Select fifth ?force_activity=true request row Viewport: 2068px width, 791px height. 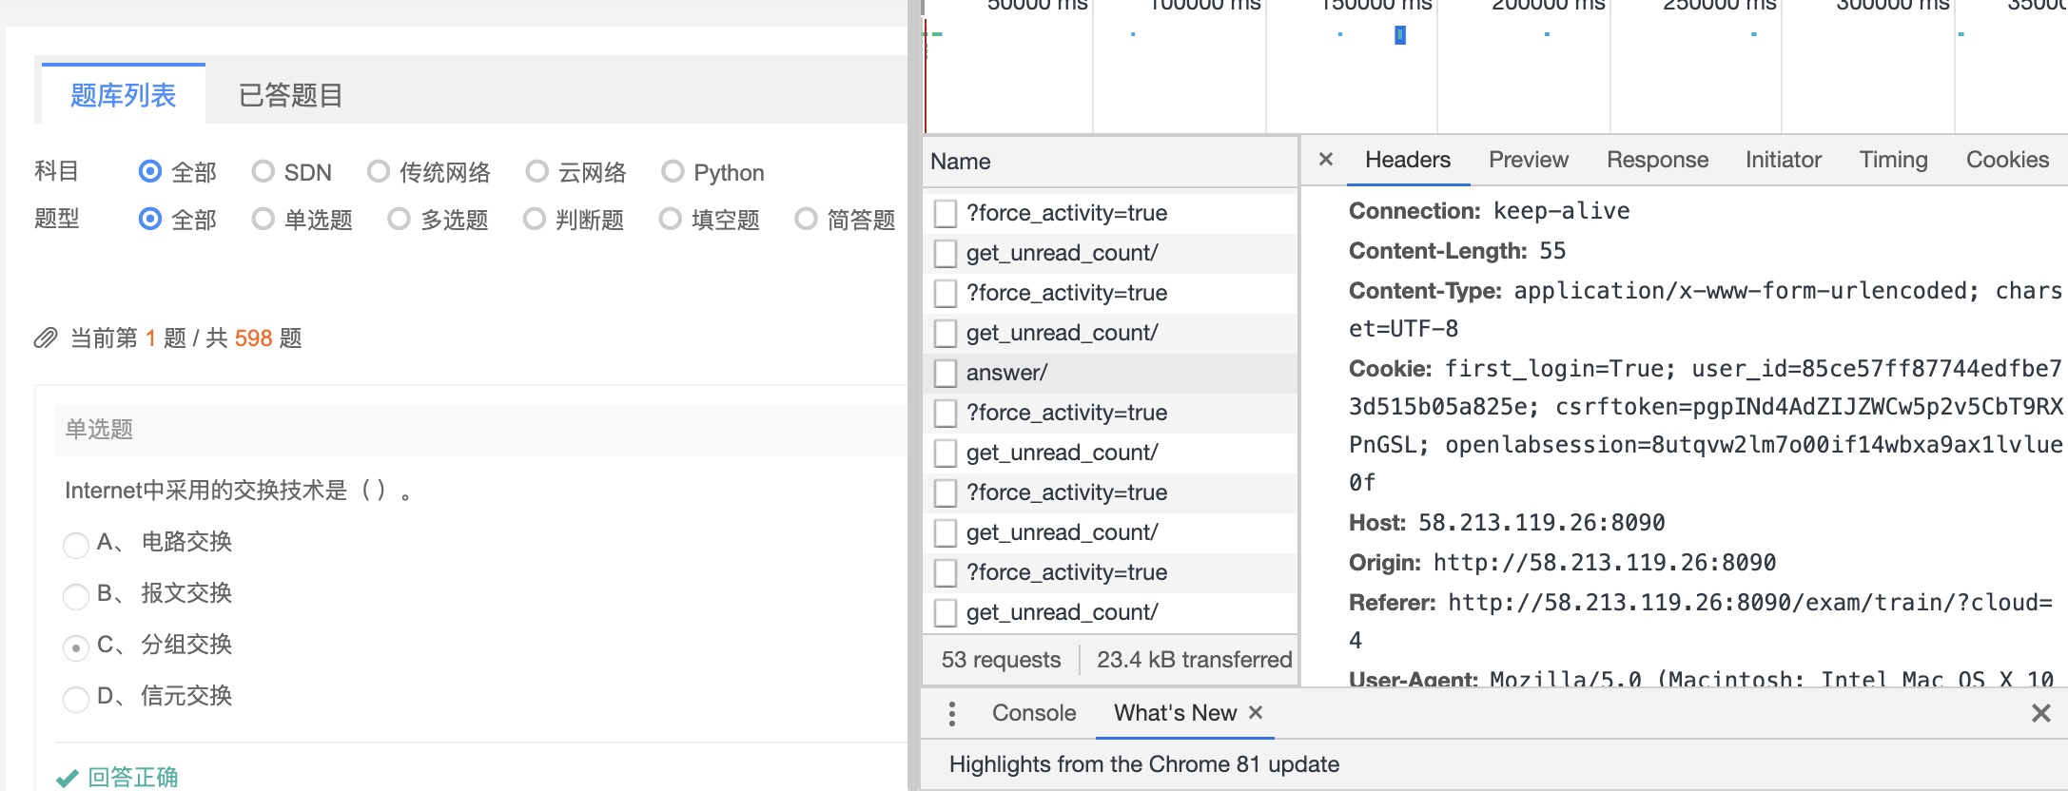click(x=1110, y=572)
